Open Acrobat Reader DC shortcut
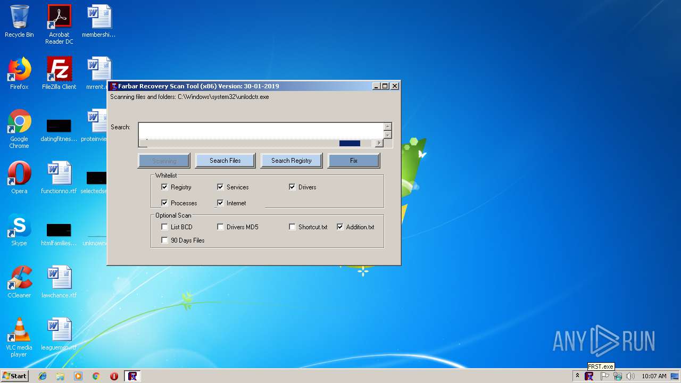681x383 pixels. (x=59, y=24)
